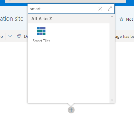The height and width of the screenshot is (117, 134).
Task: Expand the web part picker to full size
Action: (x=110, y=9)
